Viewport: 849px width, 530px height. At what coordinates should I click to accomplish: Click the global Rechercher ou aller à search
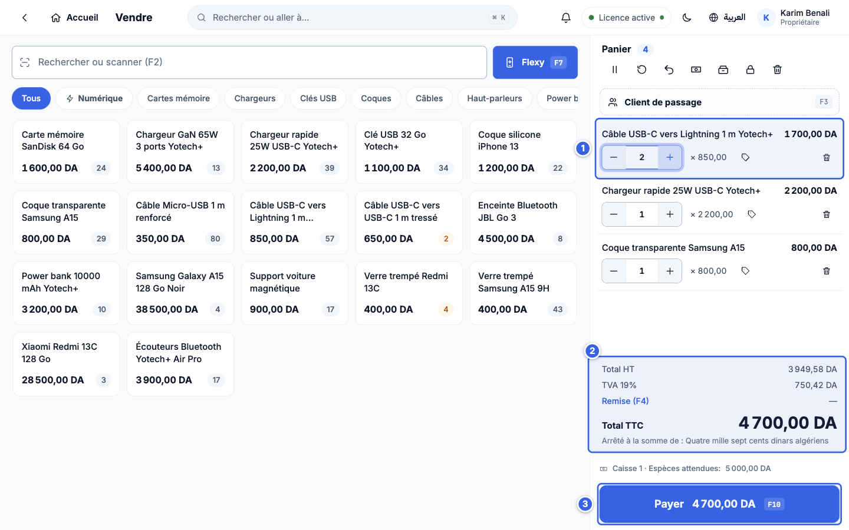(x=353, y=18)
